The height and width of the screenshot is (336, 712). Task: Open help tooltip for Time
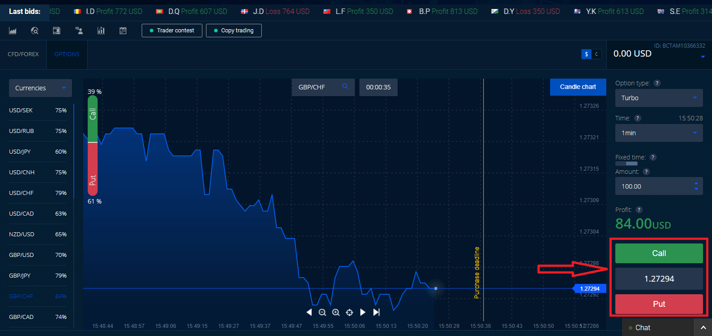point(637,118)
